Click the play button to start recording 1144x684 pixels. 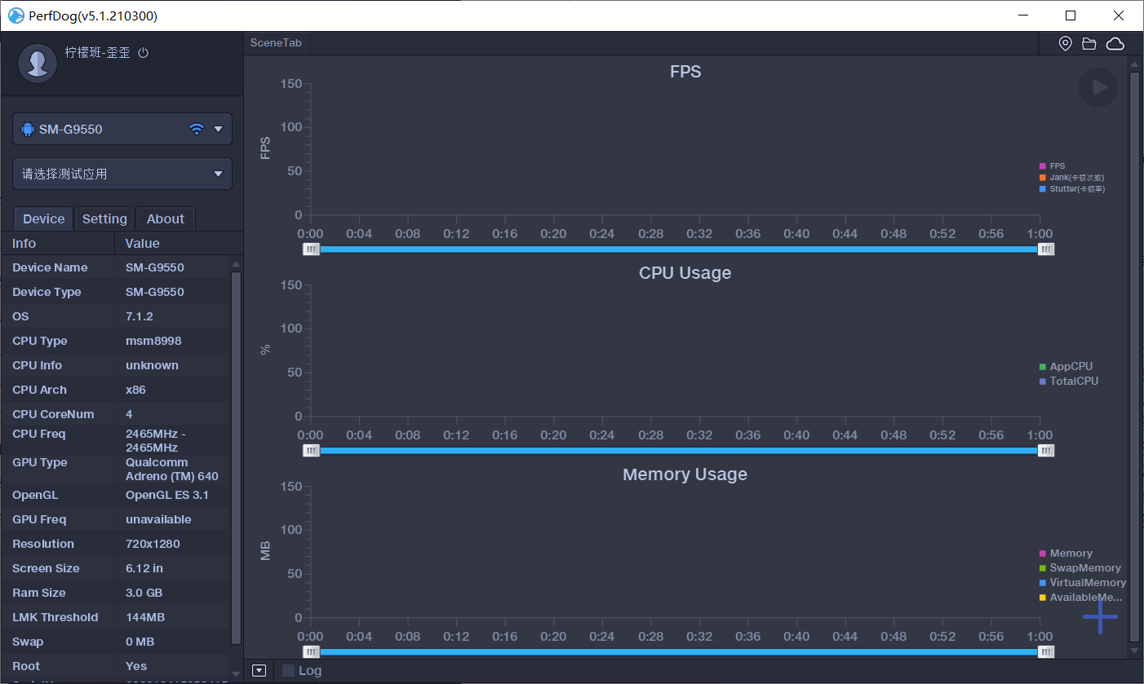(1098, 87)
